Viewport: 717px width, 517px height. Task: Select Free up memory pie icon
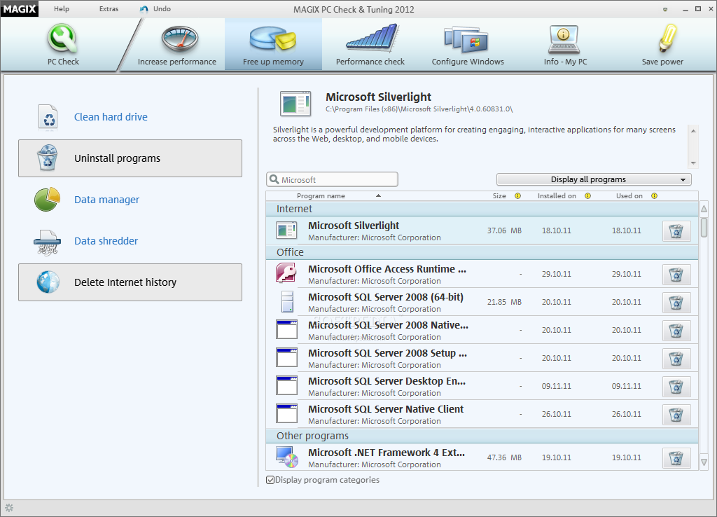point(273,39)
